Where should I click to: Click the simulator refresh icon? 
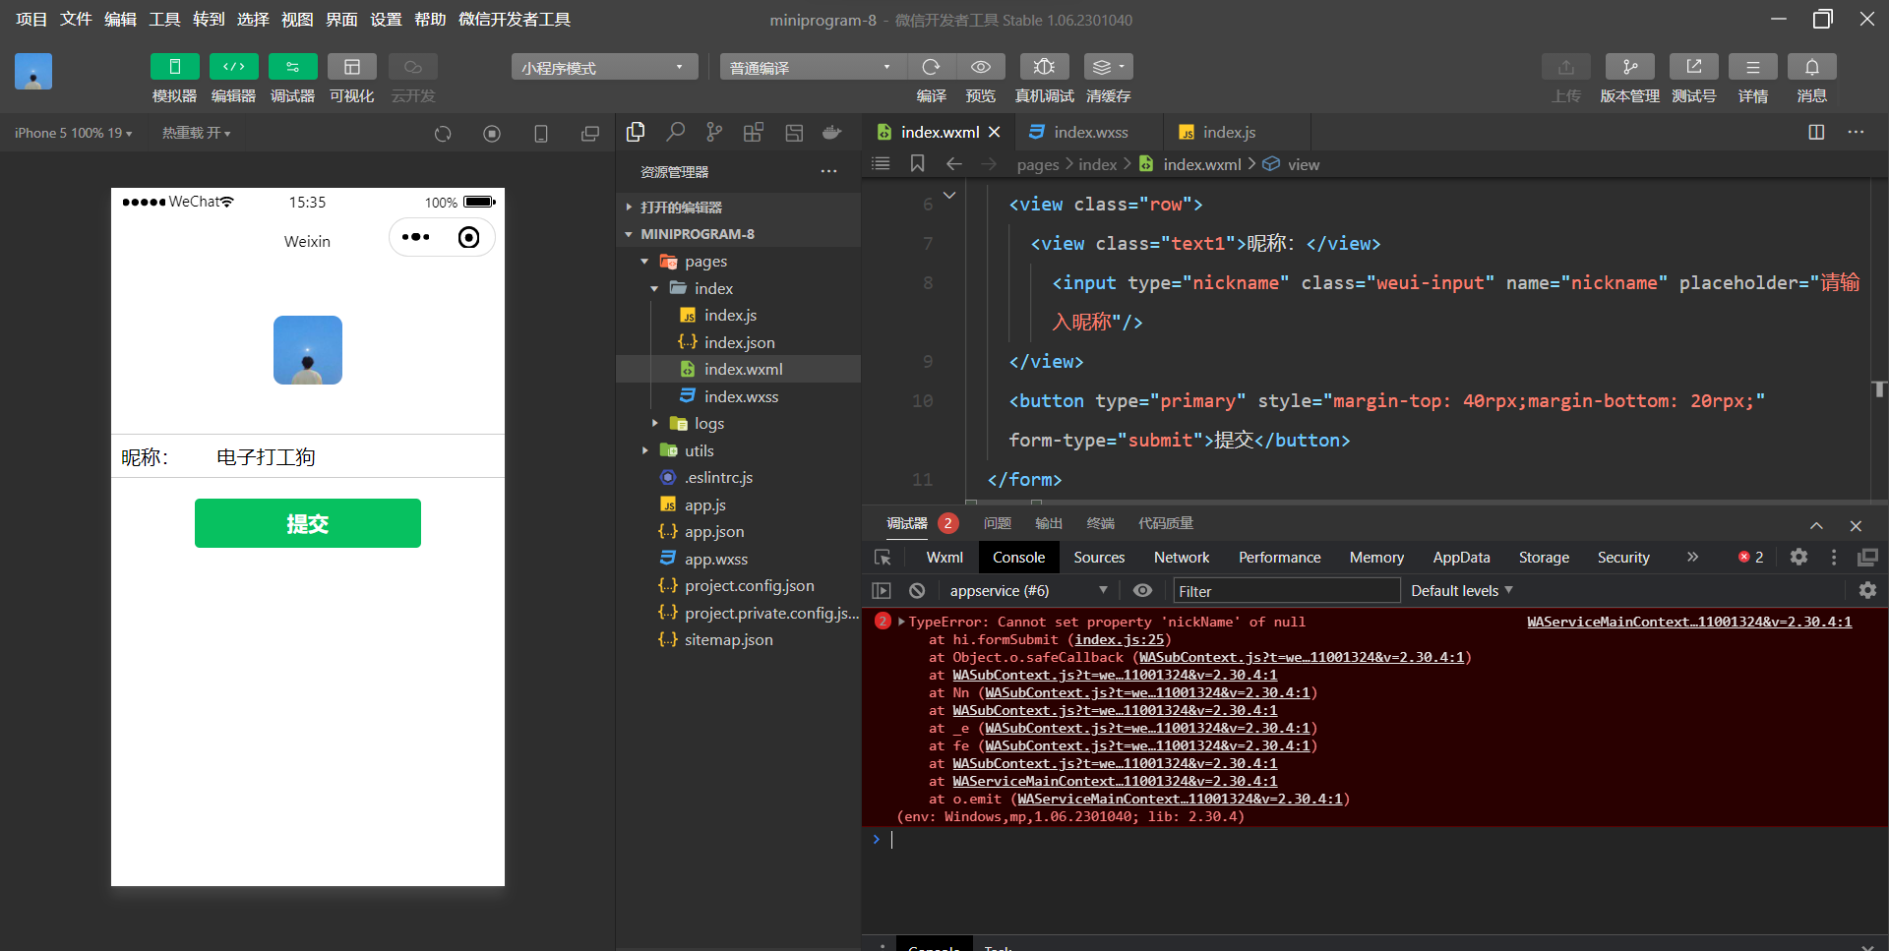pos(443,134)
